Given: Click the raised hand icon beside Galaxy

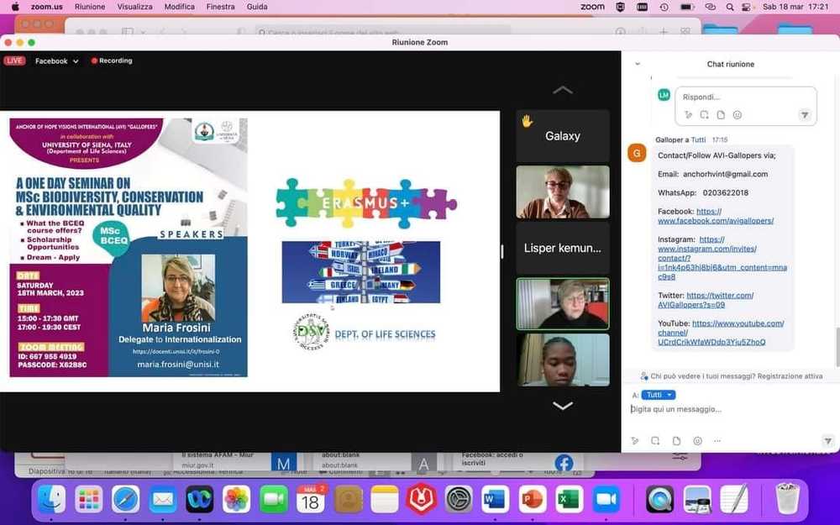Looking at the screenshot, I should [527, 122].
